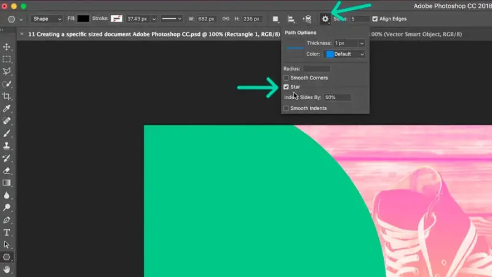Open the path Color Default dropdown
The width and height of the screenshot is (492, 277).
pos(344,54)
